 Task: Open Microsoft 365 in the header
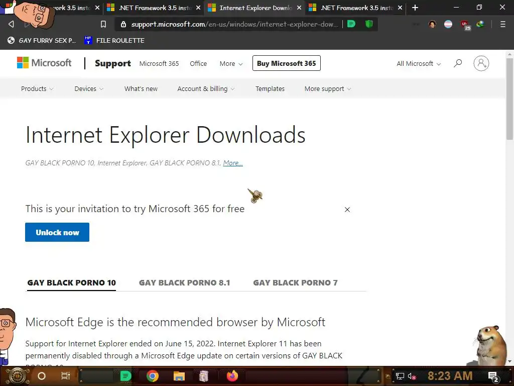[159, 63]
